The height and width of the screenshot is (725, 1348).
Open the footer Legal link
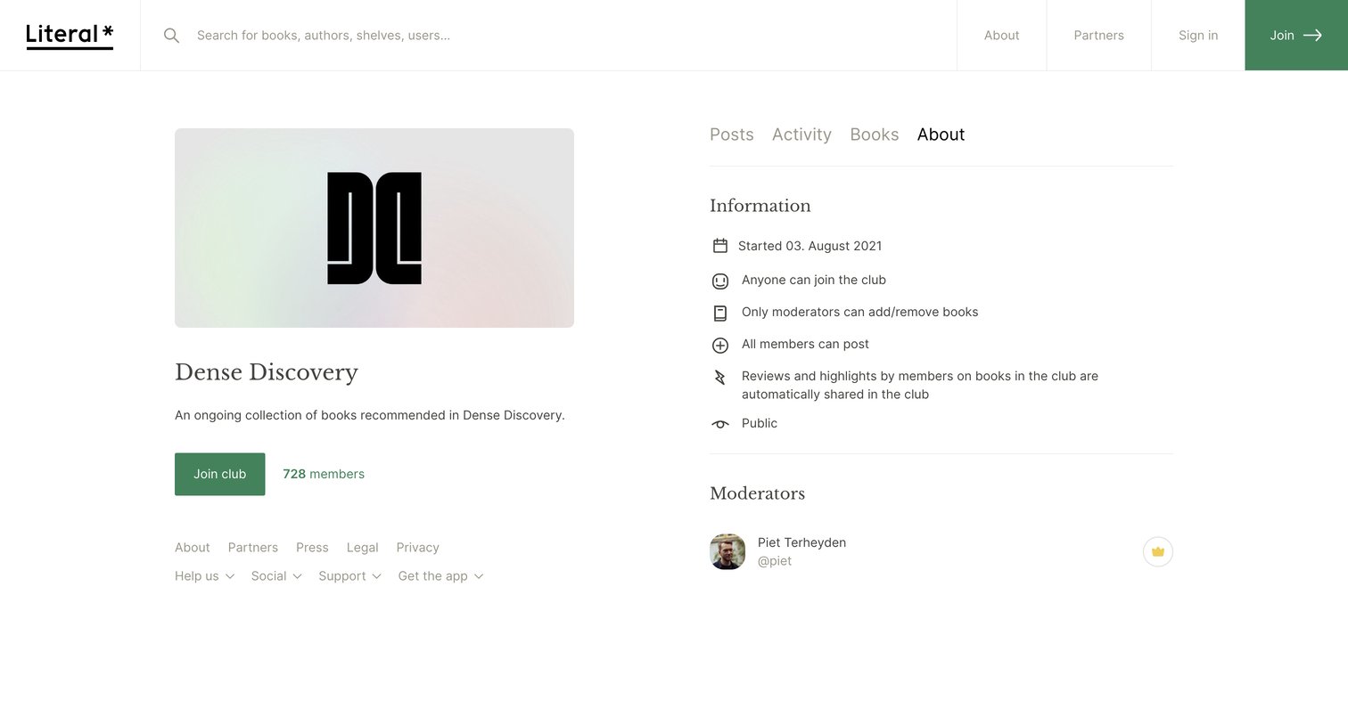[x=363, y=548]
